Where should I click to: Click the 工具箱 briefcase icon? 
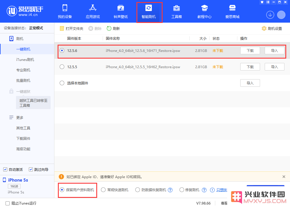(177, 8)
